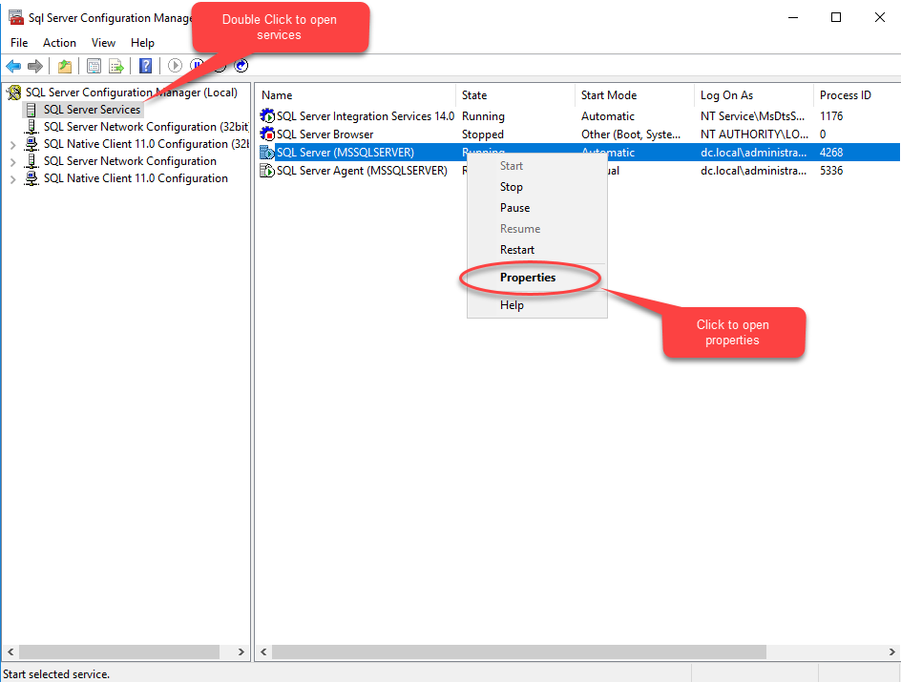Screen dimensions: 901x682
Task: Click the Pause Service toolbar icon
Action: pyautogui.click(x=196, y=64)
